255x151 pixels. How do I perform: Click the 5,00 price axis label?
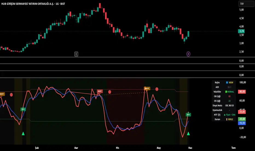pyautogui.click(x=242, y=10)
